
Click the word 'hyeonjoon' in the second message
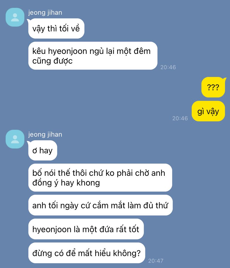[67, 52]
